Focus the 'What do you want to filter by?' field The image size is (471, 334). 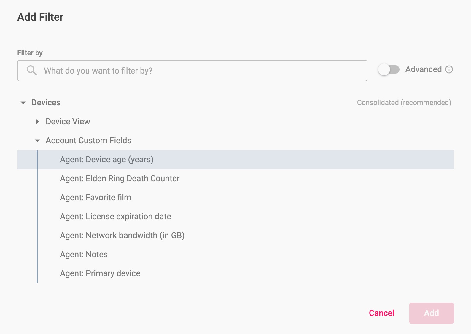pos(192,71)
